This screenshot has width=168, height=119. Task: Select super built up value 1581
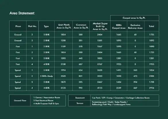[100, 41]
